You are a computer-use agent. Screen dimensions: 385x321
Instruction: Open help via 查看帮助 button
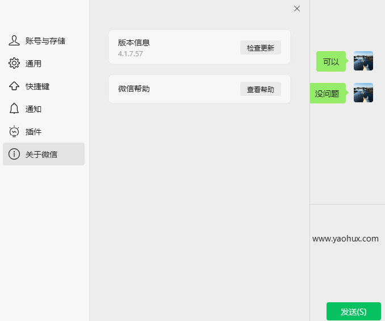pos(261,89)
